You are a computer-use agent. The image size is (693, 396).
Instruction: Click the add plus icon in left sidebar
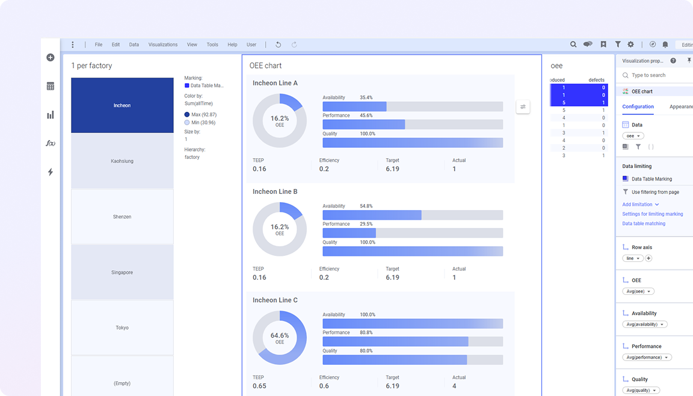coord(51,58)
